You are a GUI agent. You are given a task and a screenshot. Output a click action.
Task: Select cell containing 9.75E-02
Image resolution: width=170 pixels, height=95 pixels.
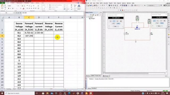point(29,33)
